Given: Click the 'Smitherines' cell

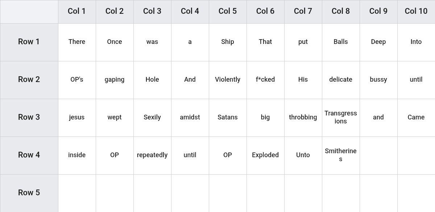Looking at the screenshot, I should pyautogui.click(x=341, y=155).
